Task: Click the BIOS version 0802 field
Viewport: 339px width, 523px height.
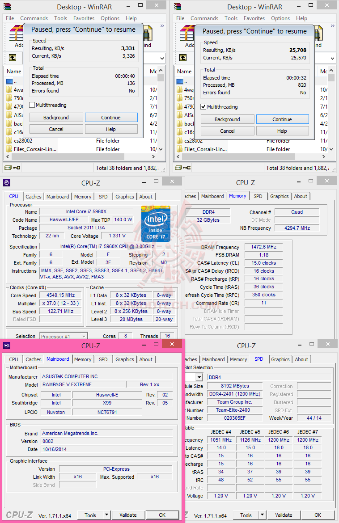Action: point(107,441)
